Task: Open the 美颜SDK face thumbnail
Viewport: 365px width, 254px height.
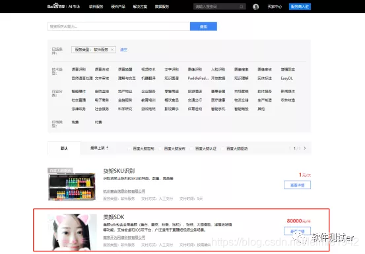Action: (x=72, y=232)
